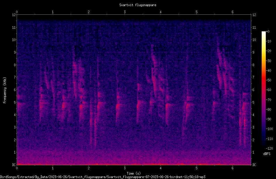Click the '0' tick label on the bottom time axis
Image resolution: width=276 pixels, height=179 pixels.
[x=17, y=168]
